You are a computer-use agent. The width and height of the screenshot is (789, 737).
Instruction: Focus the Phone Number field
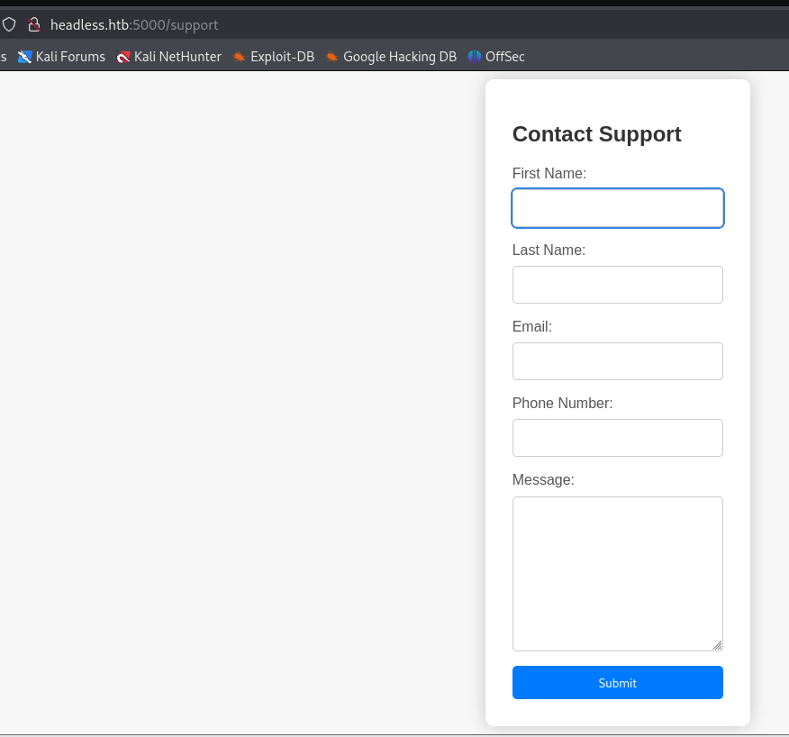pyautogui.click(x=617, y=438)
